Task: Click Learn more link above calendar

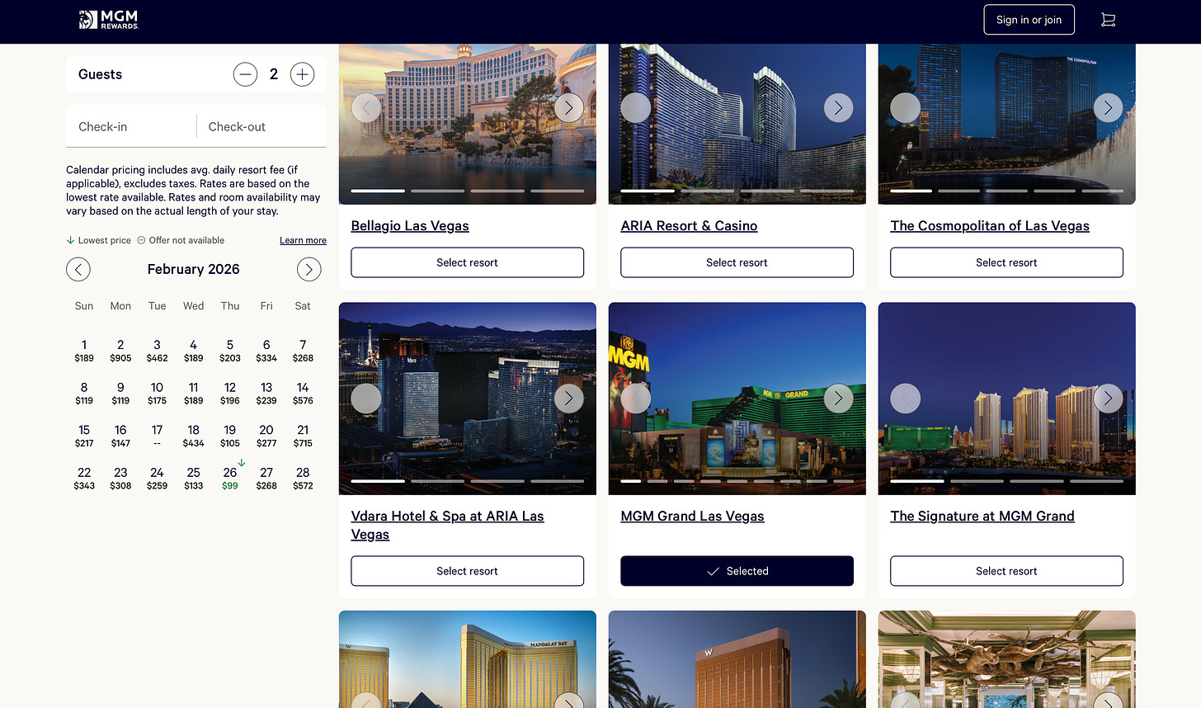Action: [303, 240]
